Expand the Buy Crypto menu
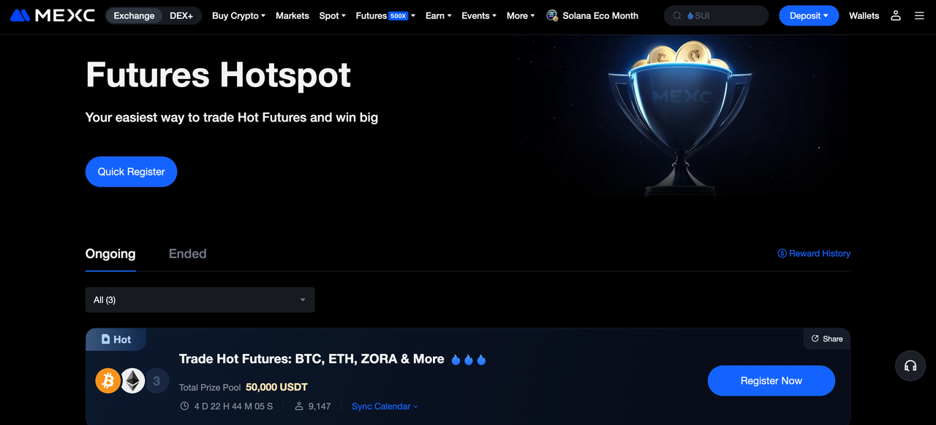Viewport: 936px width, 425px height. (238, 15)
